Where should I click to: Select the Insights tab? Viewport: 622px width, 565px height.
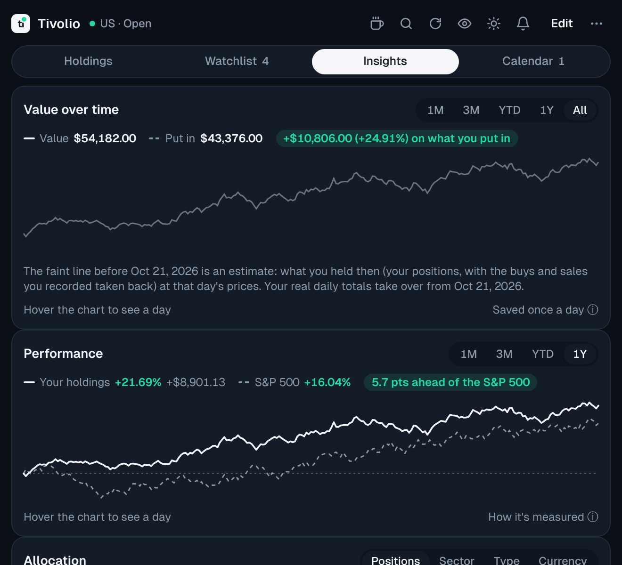[385, 62]
